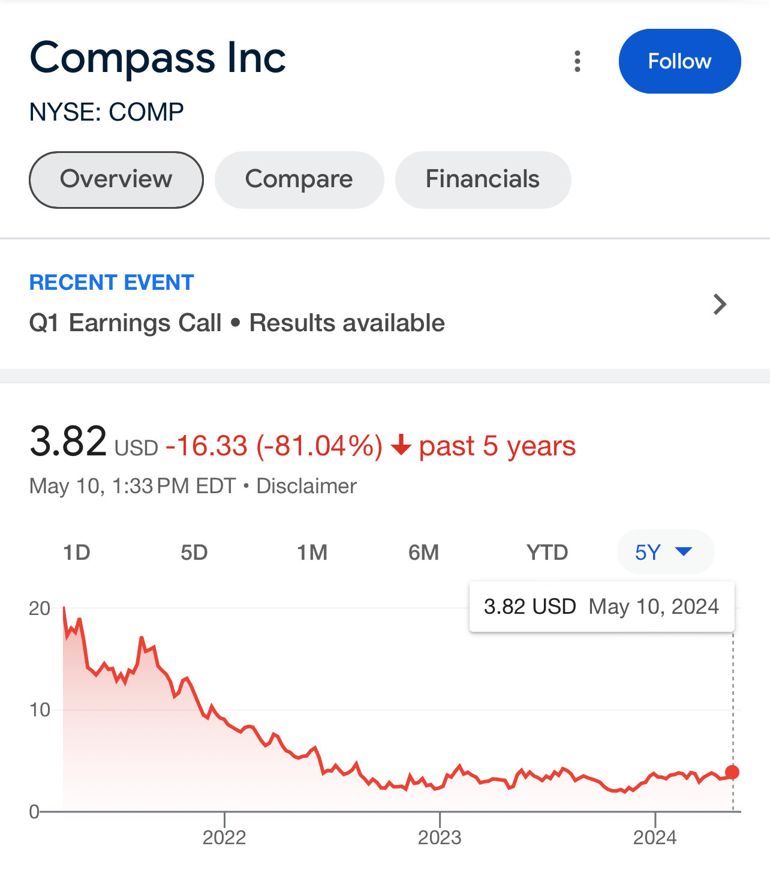
Task: Click the 2022 axis label on chart
Action: pos(224,838)
